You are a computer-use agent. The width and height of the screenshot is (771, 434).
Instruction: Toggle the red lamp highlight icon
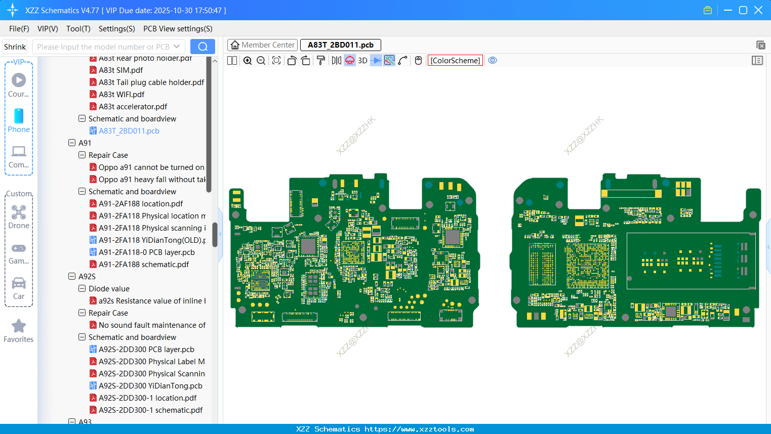[x=350, y=61]
